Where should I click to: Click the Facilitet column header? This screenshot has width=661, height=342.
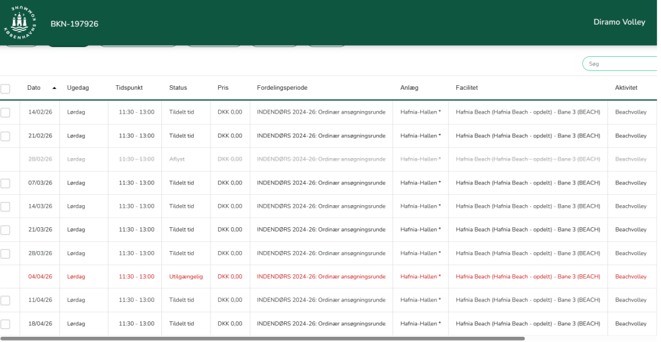click(x=467, y=88)
